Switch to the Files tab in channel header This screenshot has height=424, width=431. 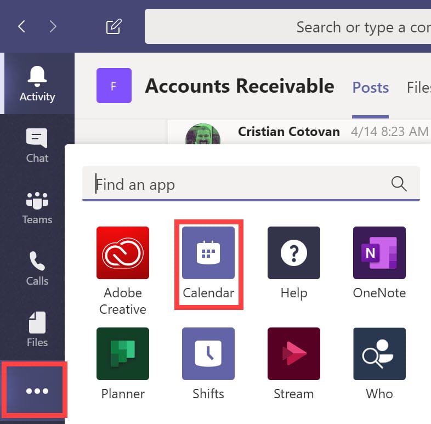(418, 87)
